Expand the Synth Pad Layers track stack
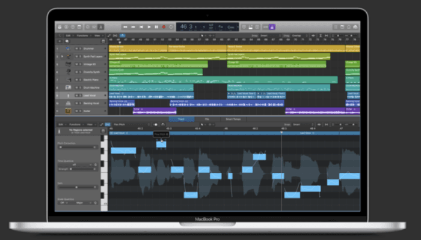Screen dimensions: 421x240 pyautogui.click(x=63, y=56)
